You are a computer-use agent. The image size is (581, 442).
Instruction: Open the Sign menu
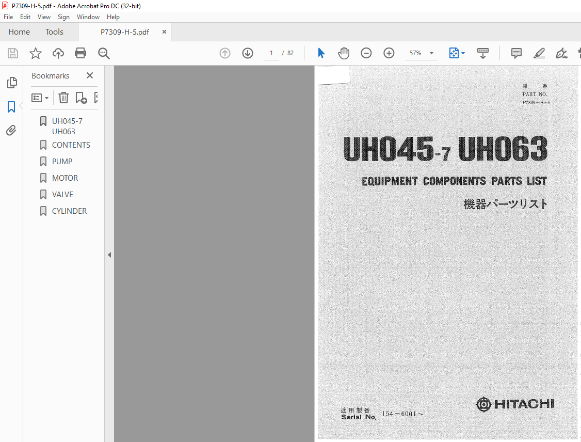64,17
